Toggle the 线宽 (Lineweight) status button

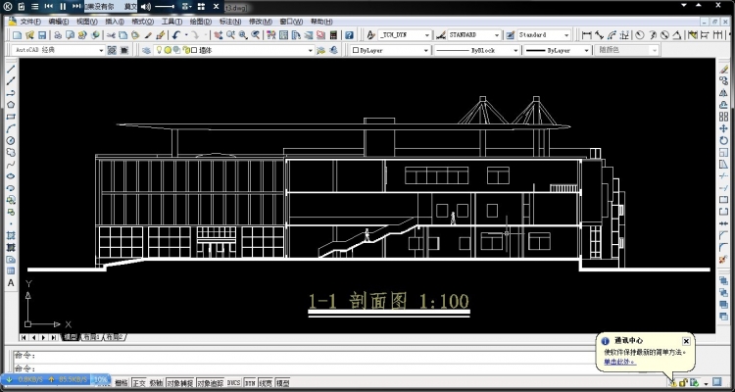pos(266,383)
